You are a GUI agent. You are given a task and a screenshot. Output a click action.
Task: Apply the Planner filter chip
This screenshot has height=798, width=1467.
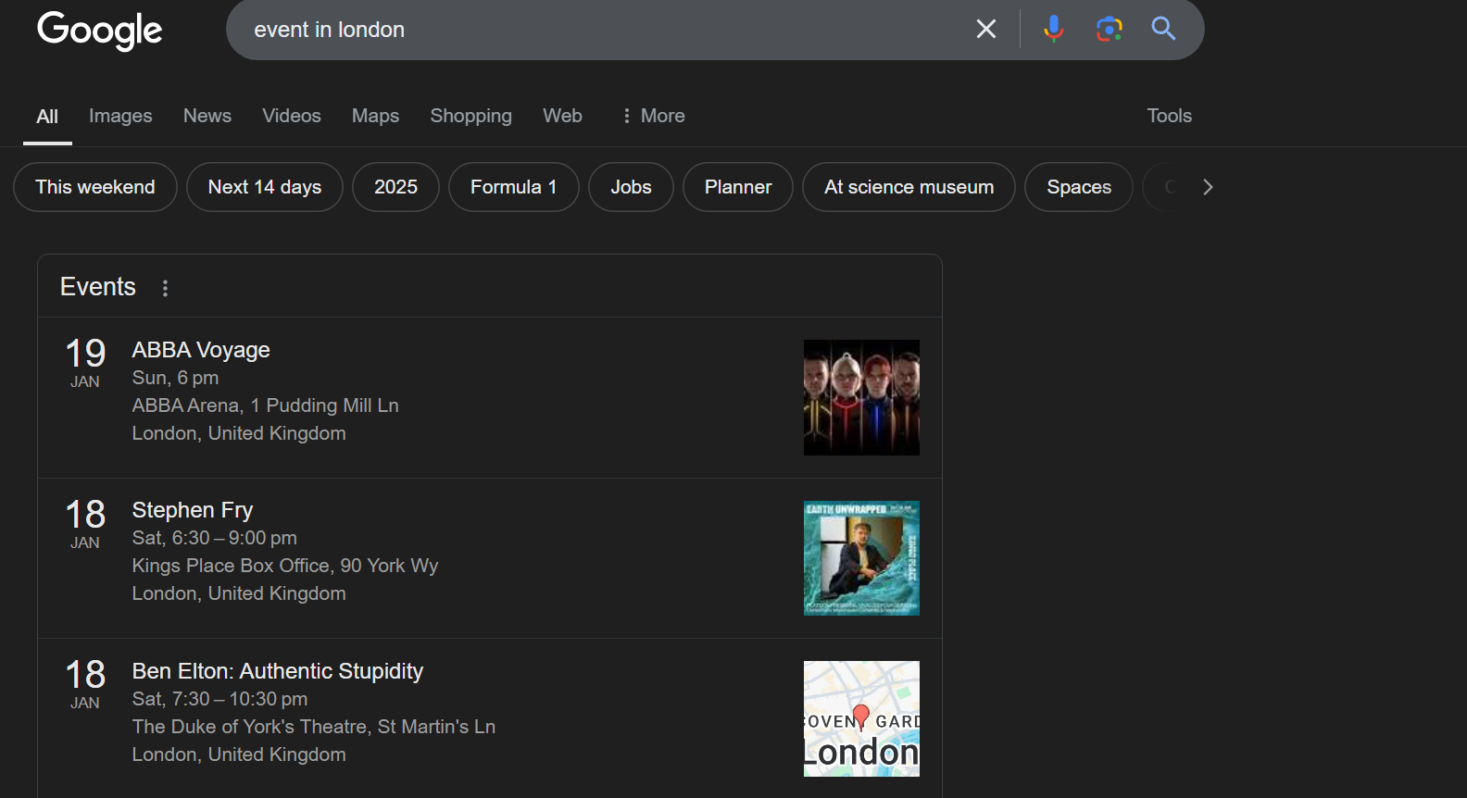738,187
